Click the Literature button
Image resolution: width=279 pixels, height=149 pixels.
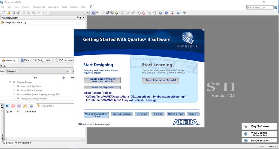142,114
